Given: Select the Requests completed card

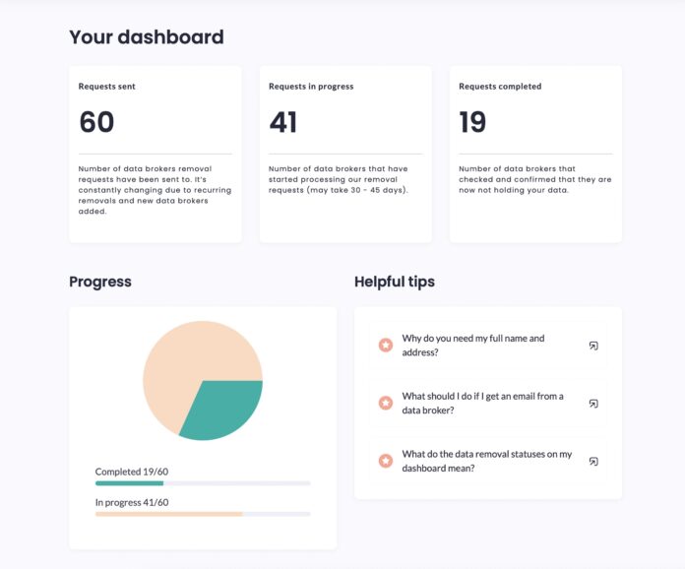Looking at the screenshot, I should tap(535, 155).
